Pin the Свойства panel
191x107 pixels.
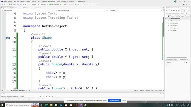click(x=187, y=62)
